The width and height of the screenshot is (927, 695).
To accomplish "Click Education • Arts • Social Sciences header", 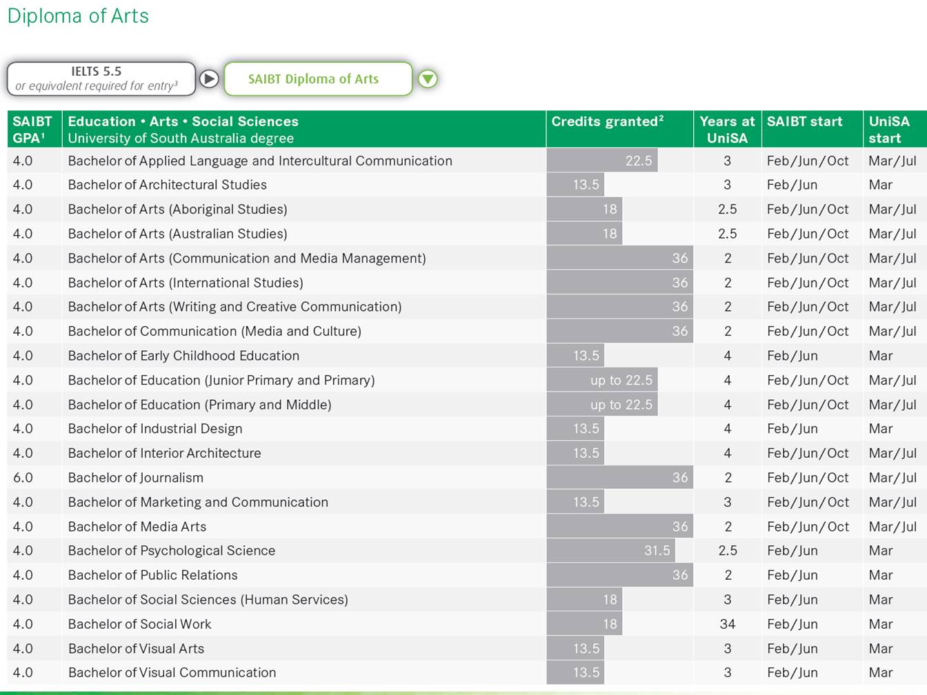I will 183,121.
